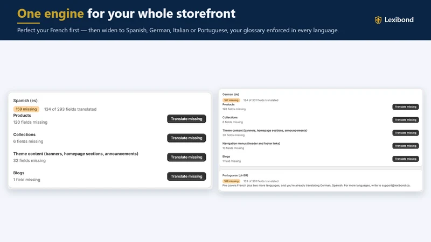Click the "159 missing" badge under Spanish
Screen dimensions: 431x242
(26, 109)
